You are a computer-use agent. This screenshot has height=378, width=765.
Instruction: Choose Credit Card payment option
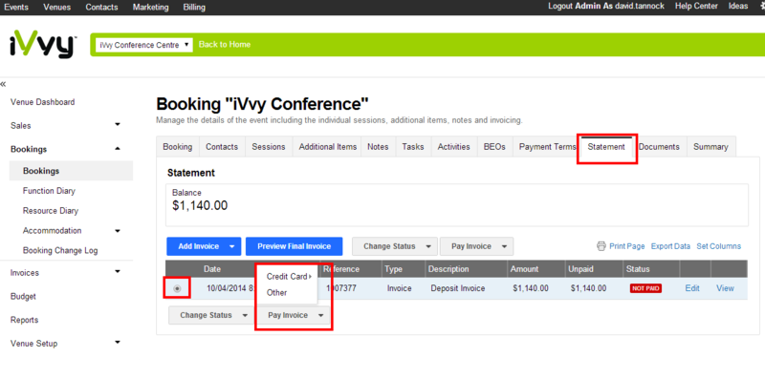point(289,277)
